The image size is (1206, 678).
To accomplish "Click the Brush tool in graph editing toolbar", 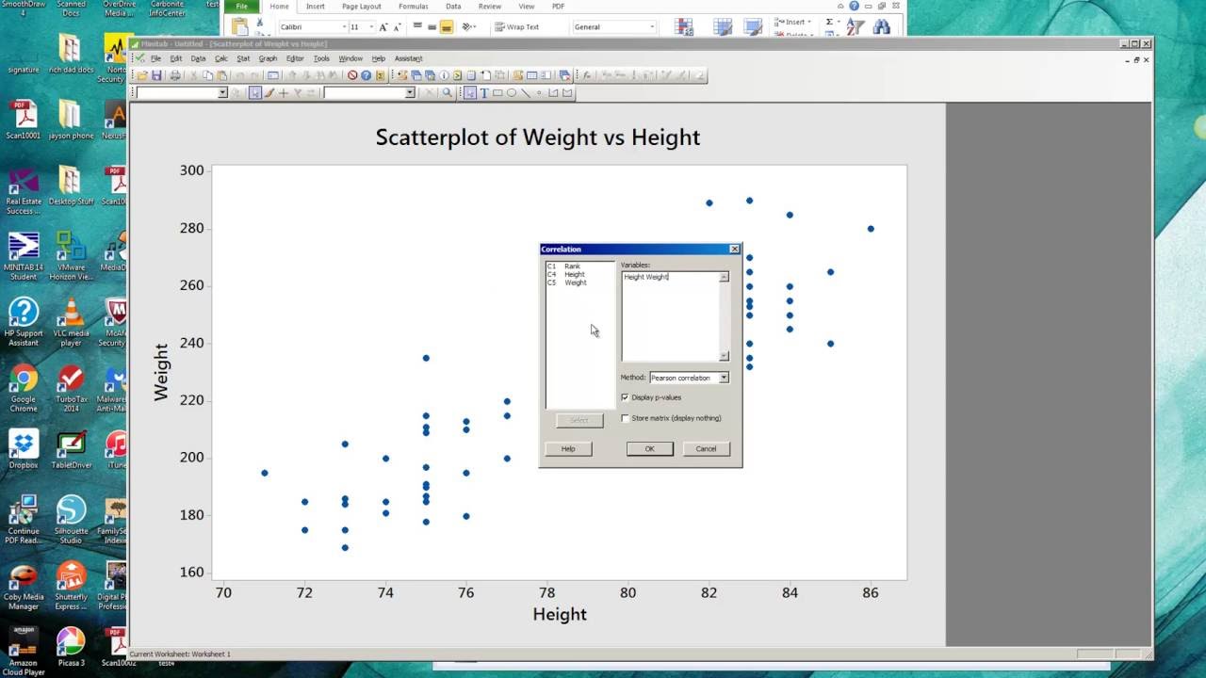I will pos(269,92).
